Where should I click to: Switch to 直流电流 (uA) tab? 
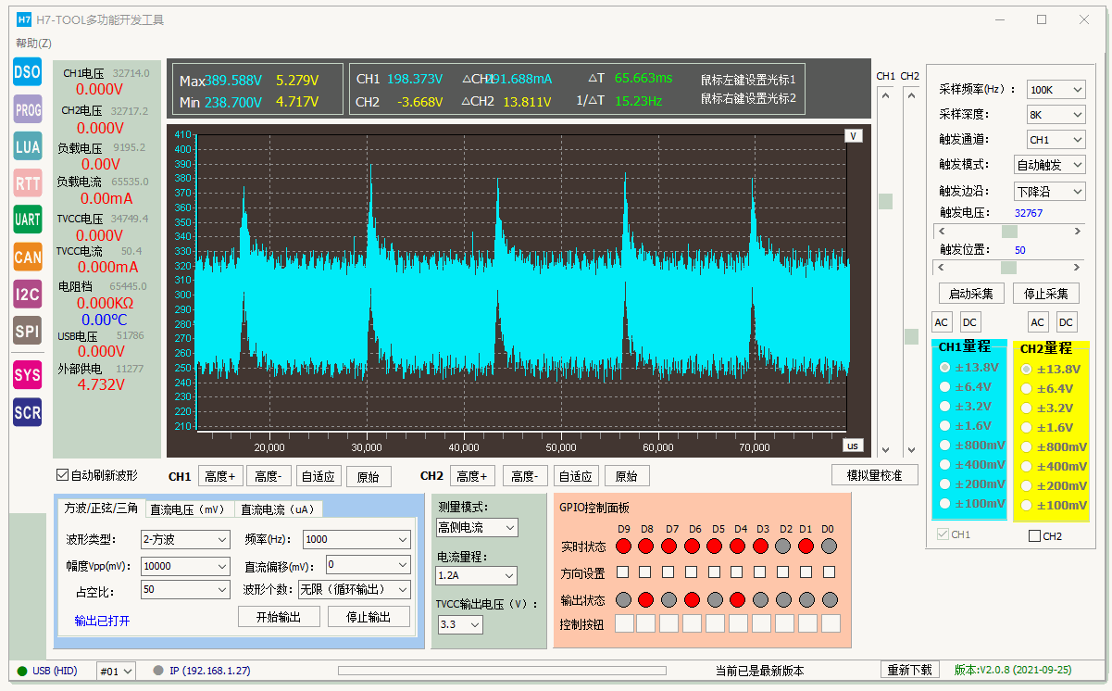pyautogui.click(x=277, y=509)
